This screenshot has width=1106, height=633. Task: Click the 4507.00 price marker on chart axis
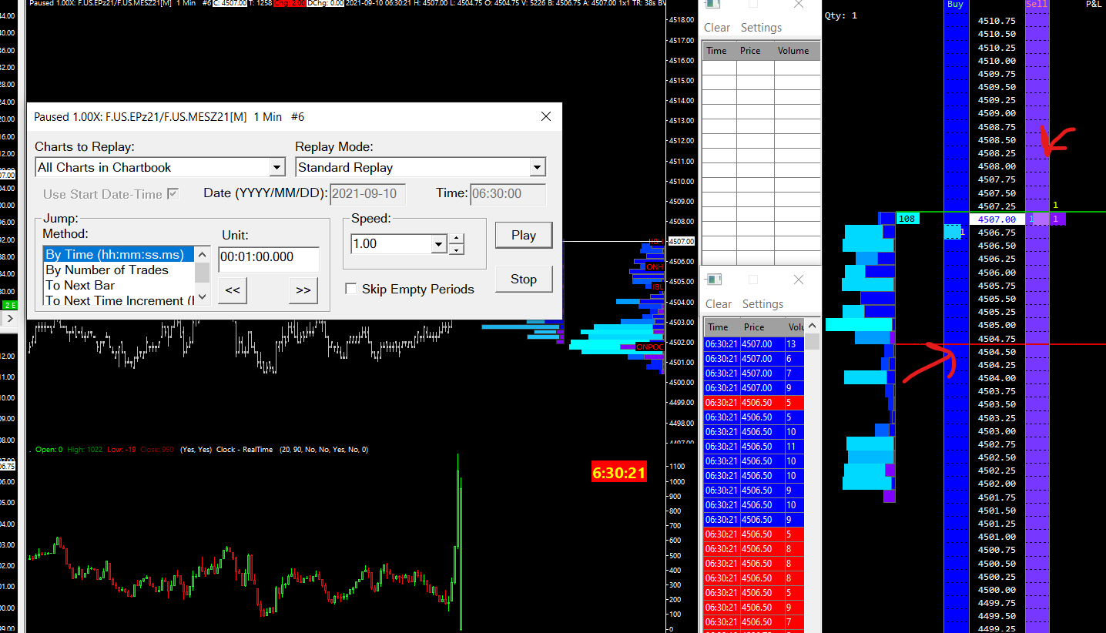[681, 241]
